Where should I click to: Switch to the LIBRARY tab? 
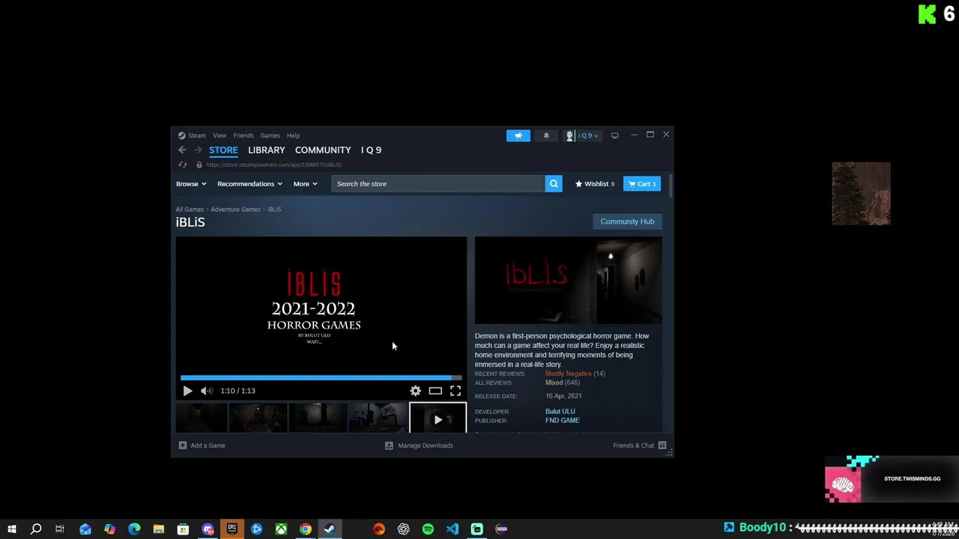click(266, 150)
